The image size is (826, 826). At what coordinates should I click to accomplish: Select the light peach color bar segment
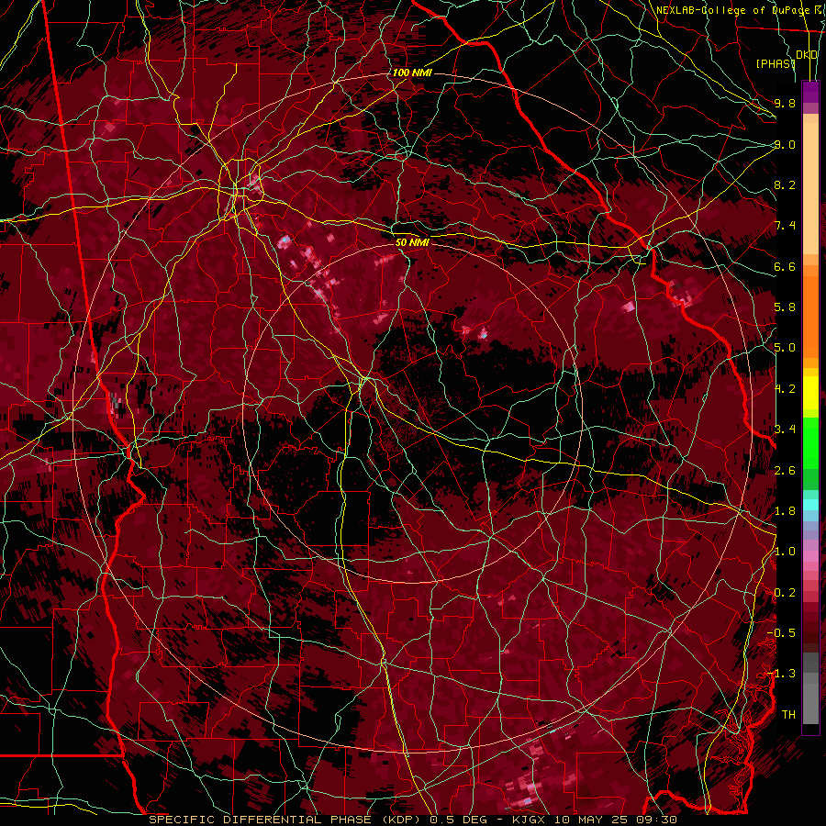(x=810, y=188)
